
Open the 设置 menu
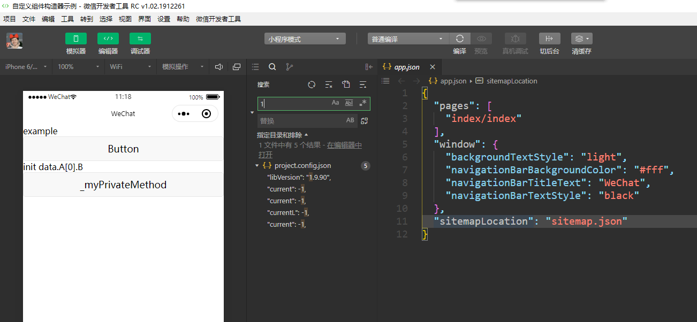(164, 19)
